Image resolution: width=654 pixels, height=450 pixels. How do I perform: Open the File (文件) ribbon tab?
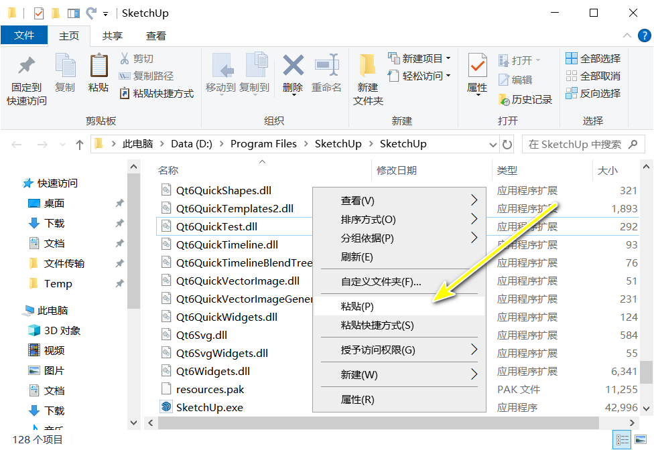point(24,35)
